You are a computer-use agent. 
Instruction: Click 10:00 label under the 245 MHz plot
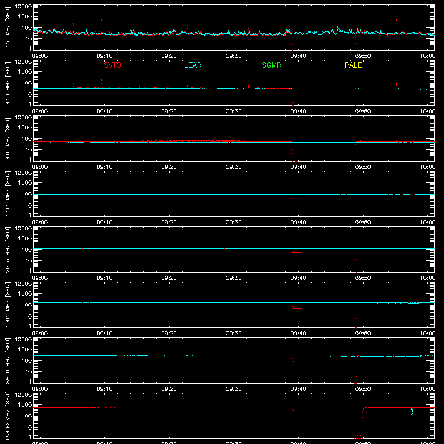pos(427,56)
